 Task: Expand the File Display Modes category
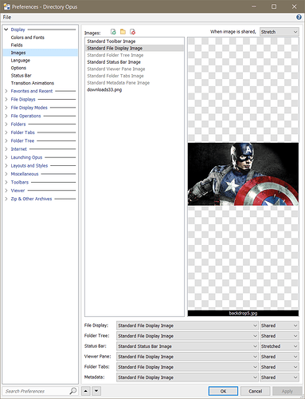click(x=6, y=108)
